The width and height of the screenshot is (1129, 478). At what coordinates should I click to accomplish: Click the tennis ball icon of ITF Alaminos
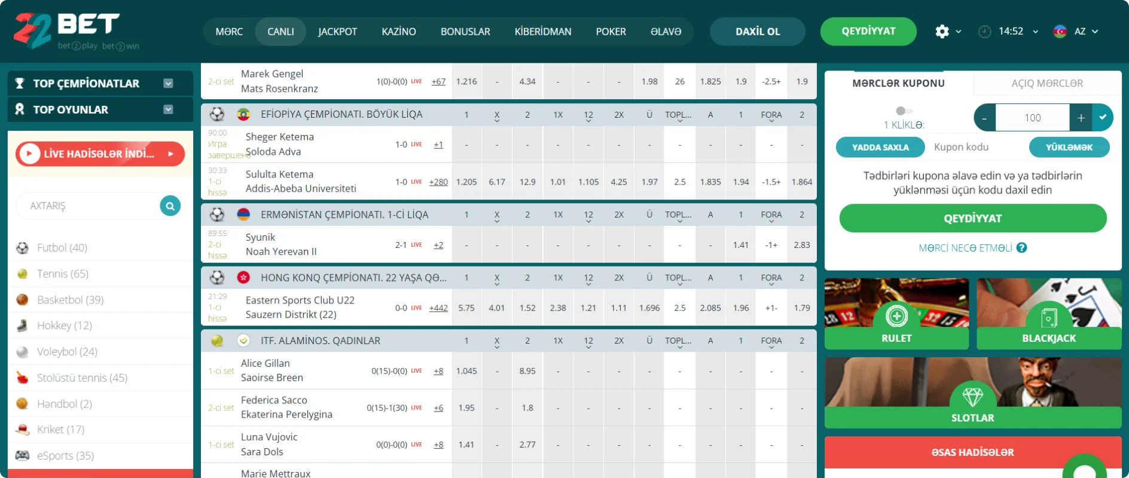pyautogui.click(x=217, y=341)
